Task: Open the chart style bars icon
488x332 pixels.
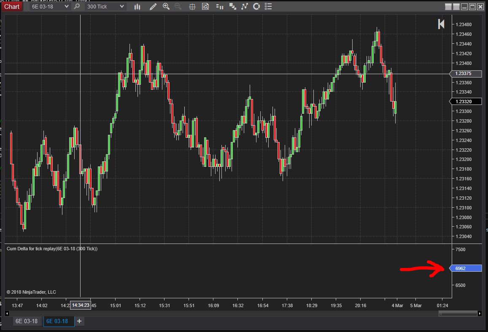Action: tap(137, 6)
